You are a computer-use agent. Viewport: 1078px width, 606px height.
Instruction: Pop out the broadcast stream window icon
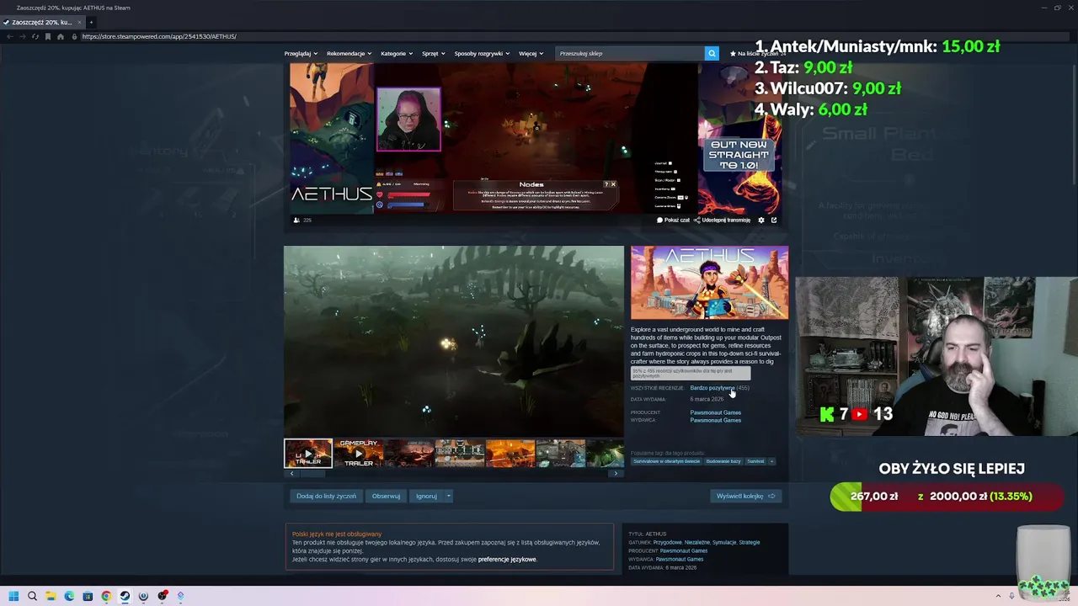[x=774, y=220]
